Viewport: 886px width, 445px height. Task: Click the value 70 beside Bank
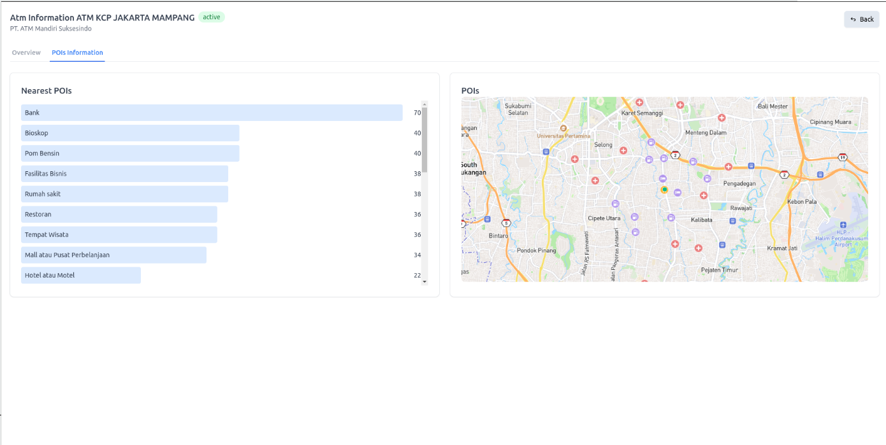point(418,113)
